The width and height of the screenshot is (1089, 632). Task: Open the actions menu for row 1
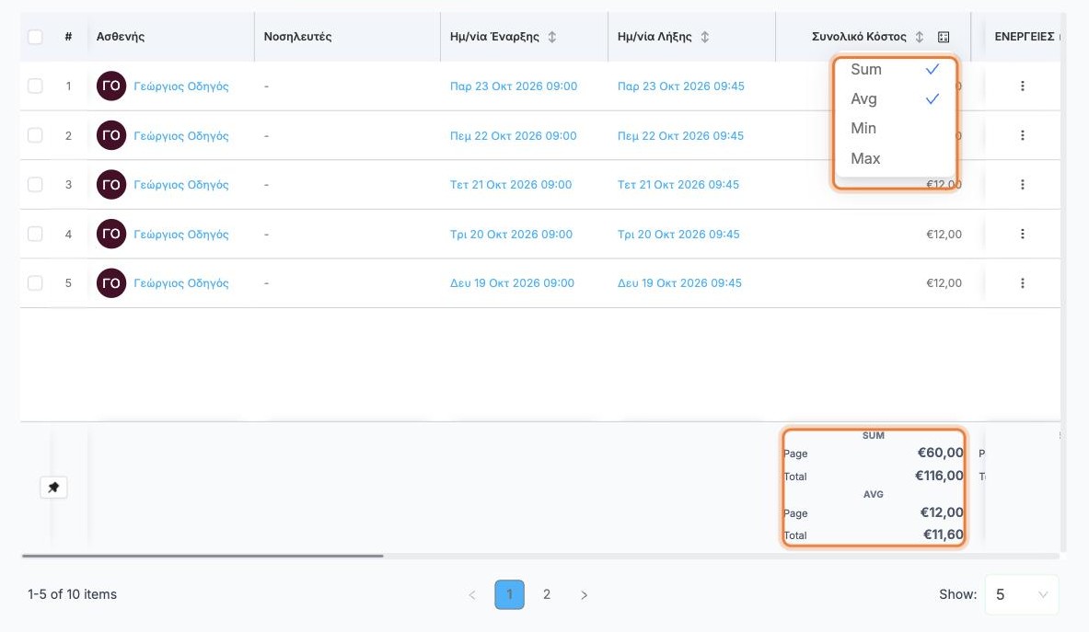[1023, 86]
